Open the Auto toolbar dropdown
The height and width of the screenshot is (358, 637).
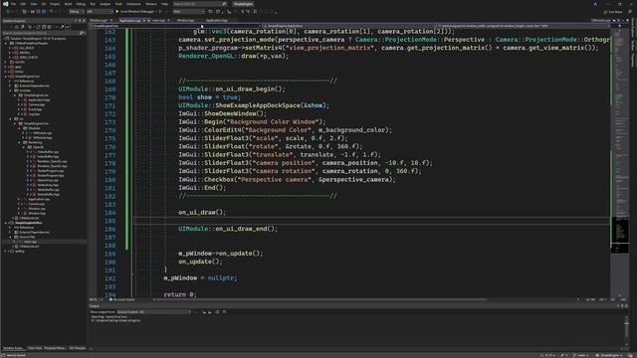[x=188, y=12]
